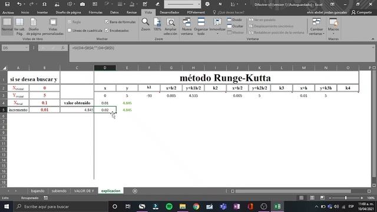This screenshot has height=212, width=377.
Task: Click Organizar todo
Action: click(x=201, y=26)
